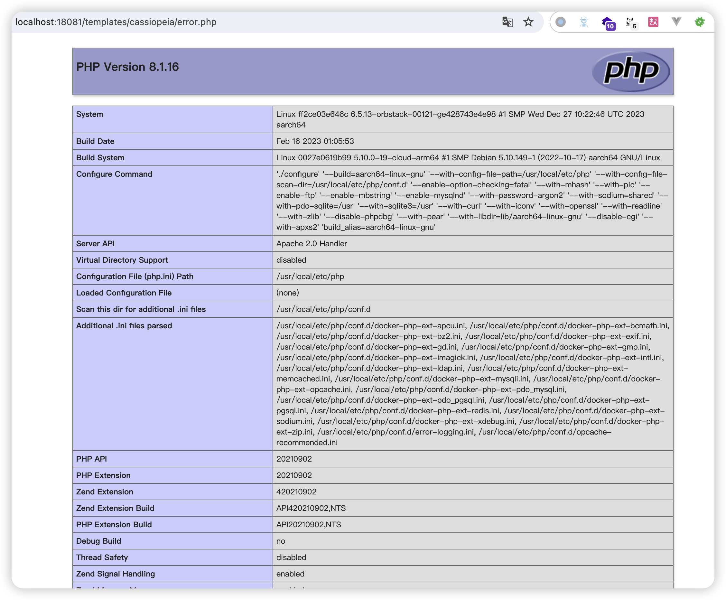The height and width of the screenshot is (600, 726).
Task: Click the 'Zend Extension Build' label
Action: tap(115, 508)
